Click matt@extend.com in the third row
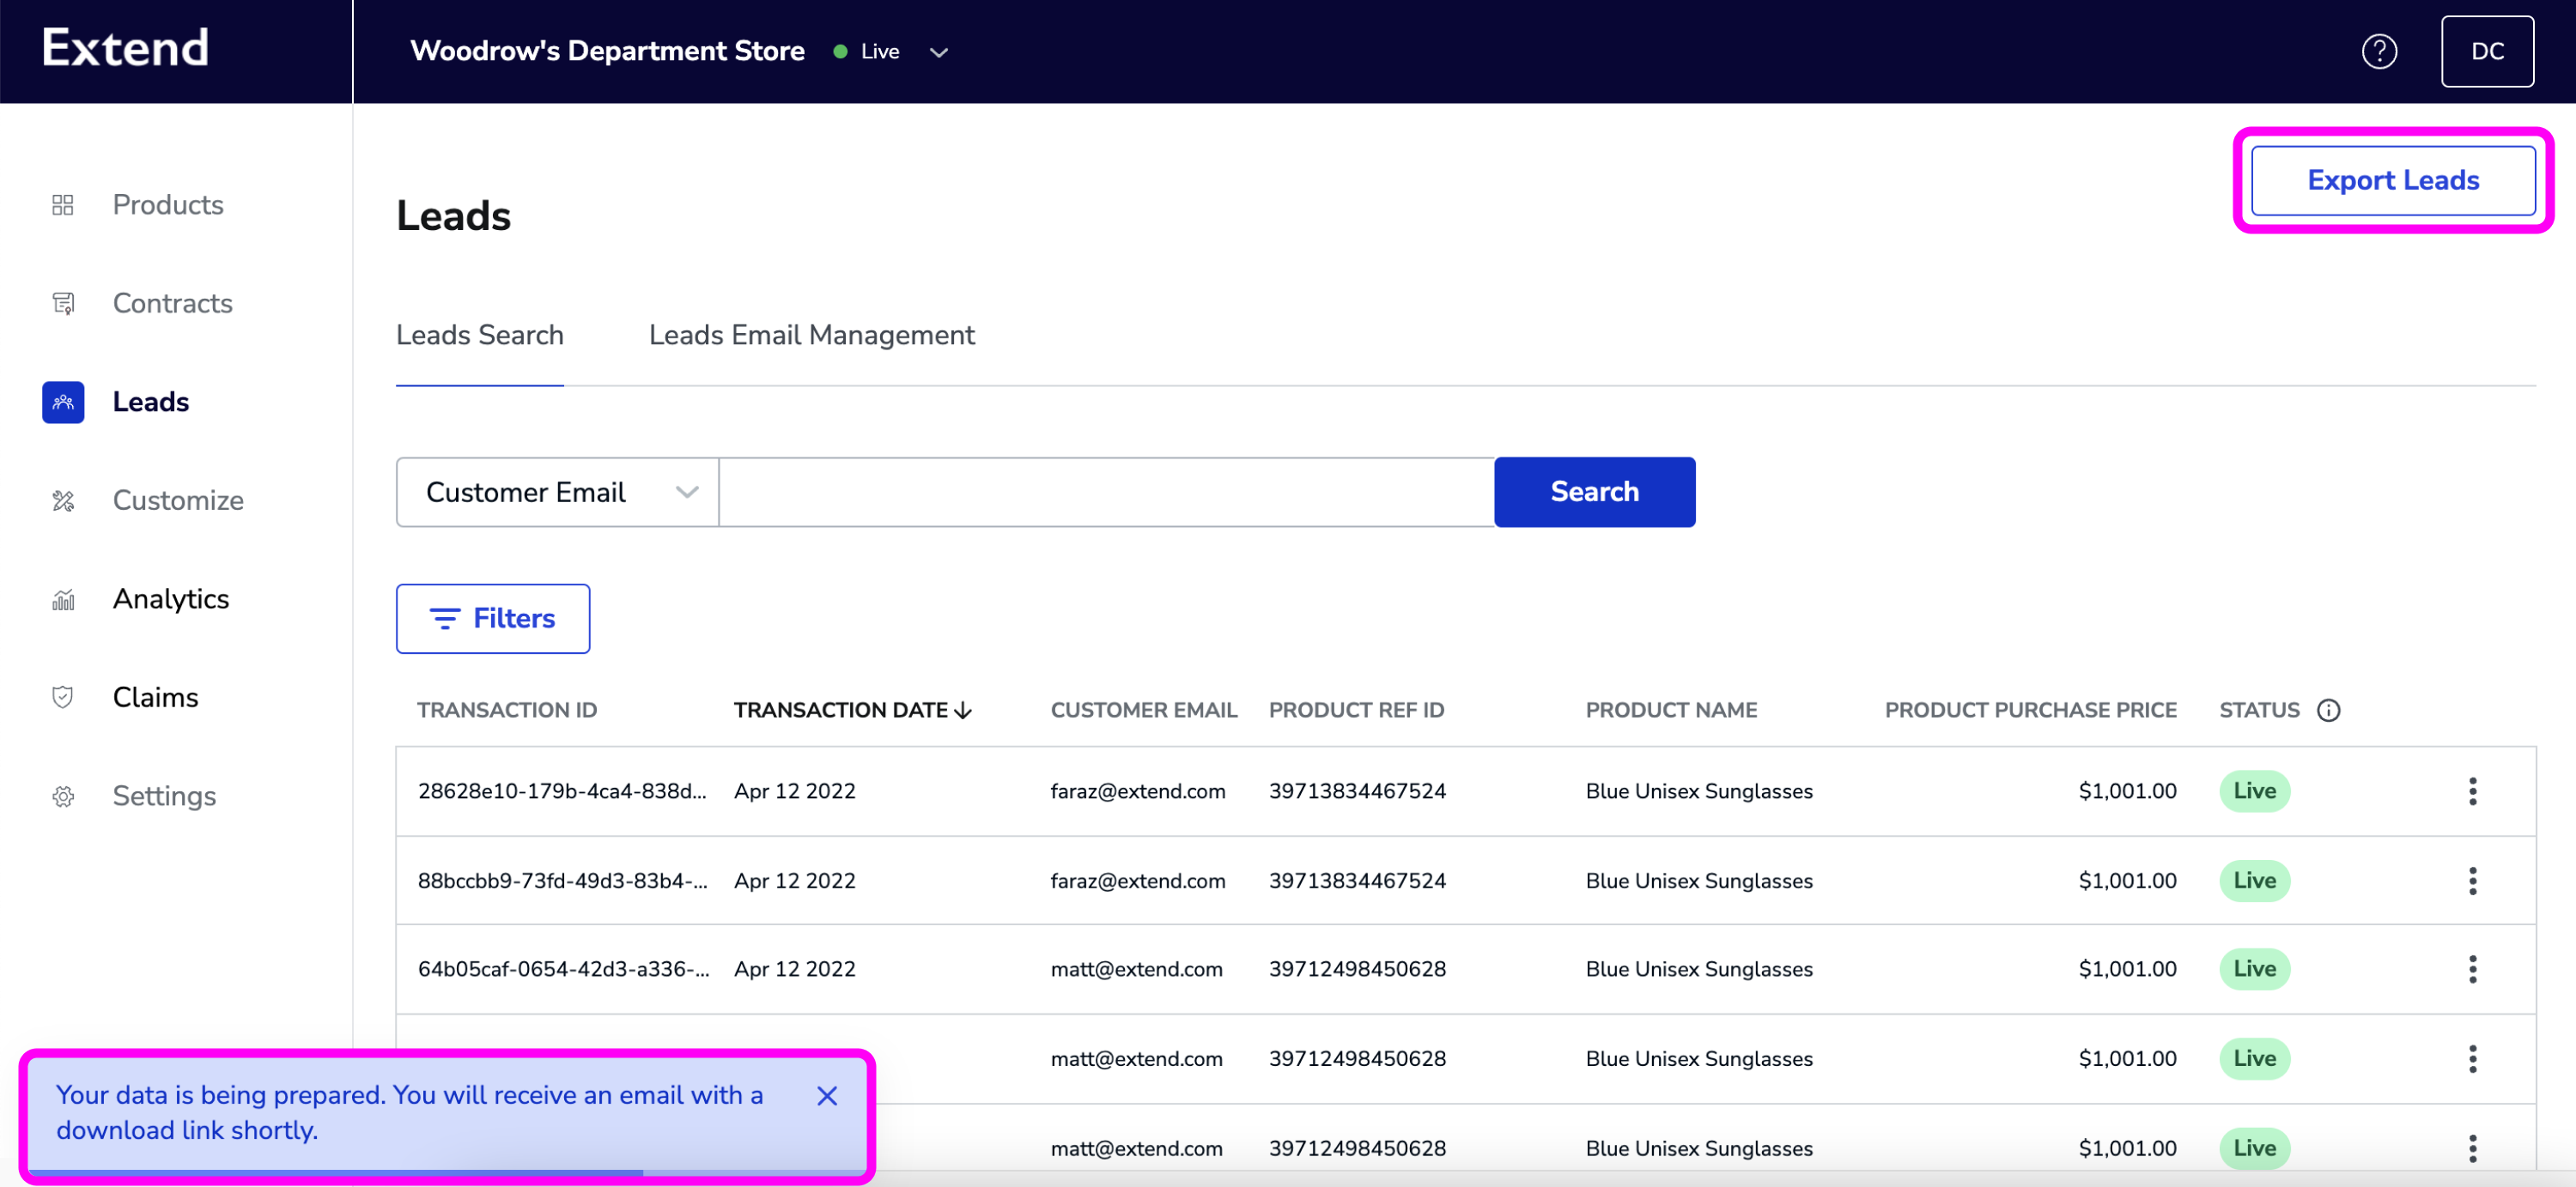Viewport: 2576px width, 1187px height. 1136,969
